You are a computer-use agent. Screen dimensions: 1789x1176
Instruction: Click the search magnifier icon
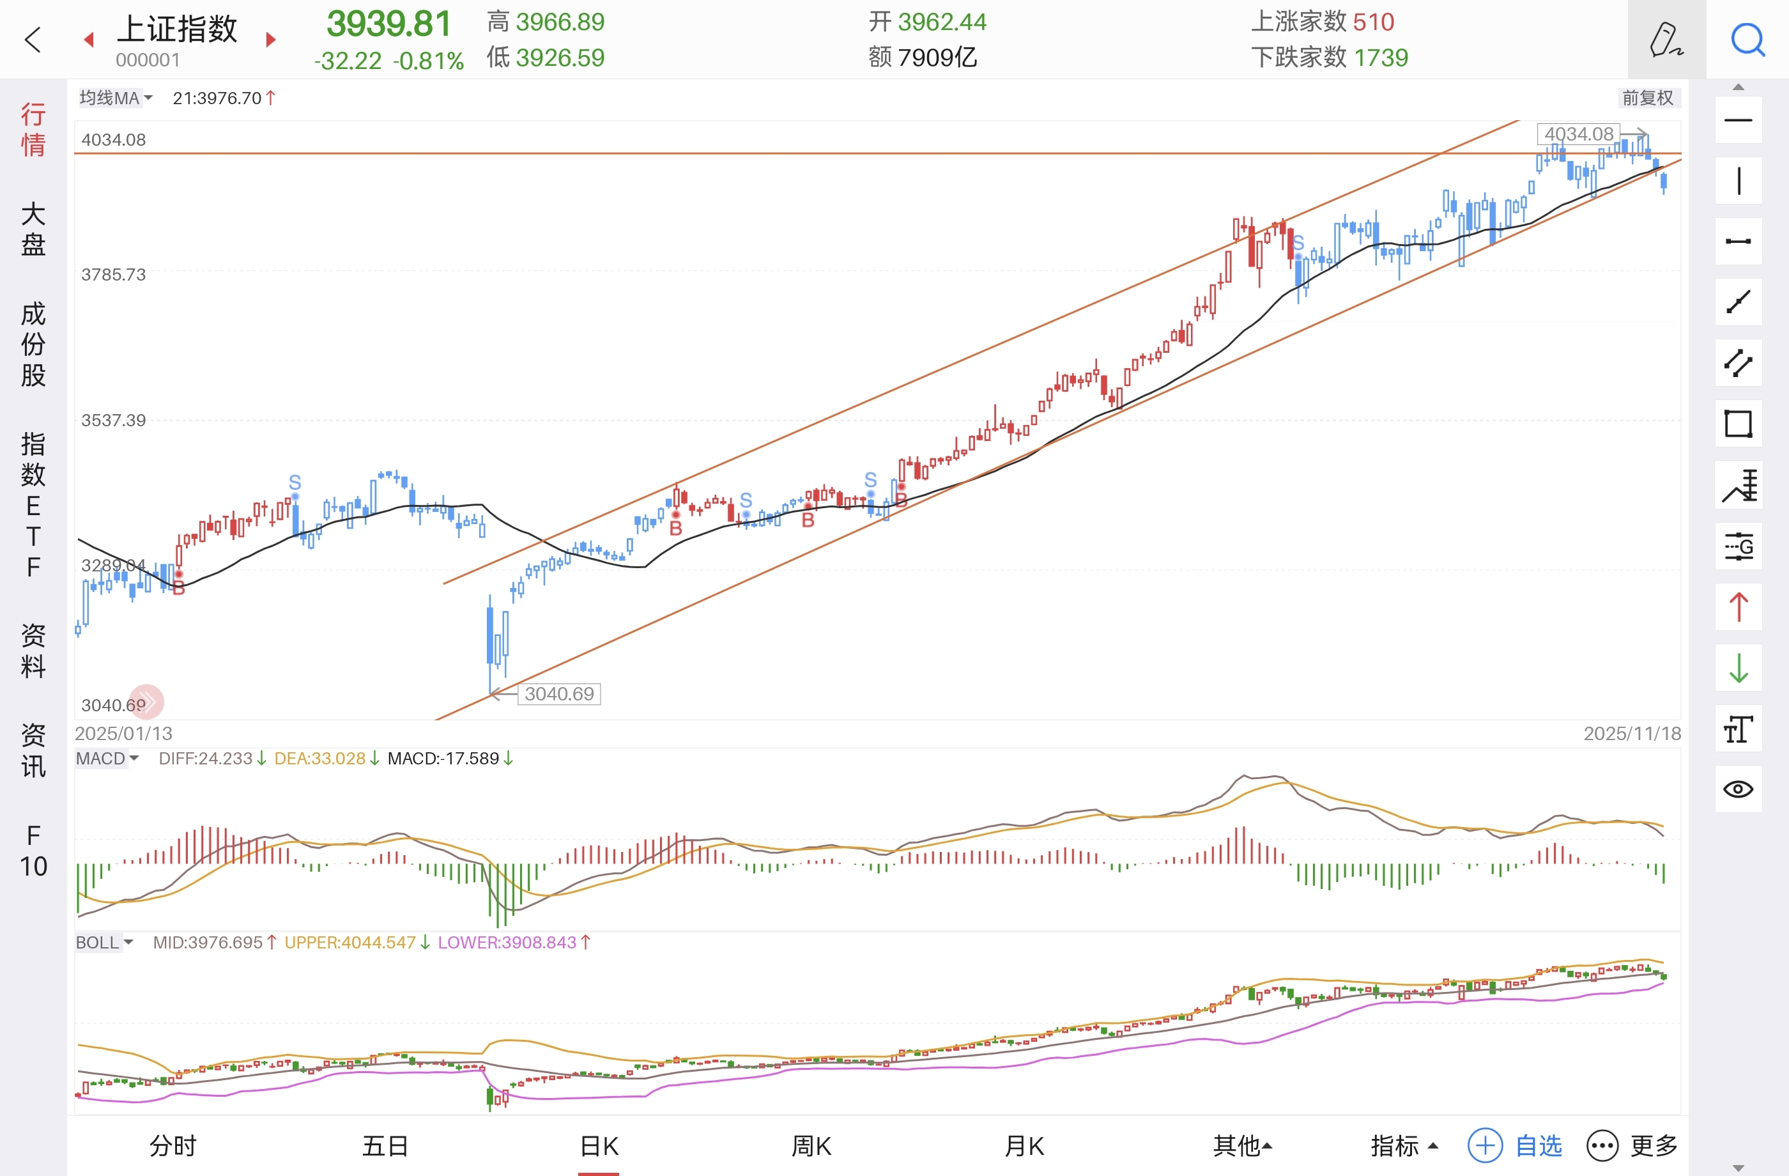click(x=1747, y=39)
